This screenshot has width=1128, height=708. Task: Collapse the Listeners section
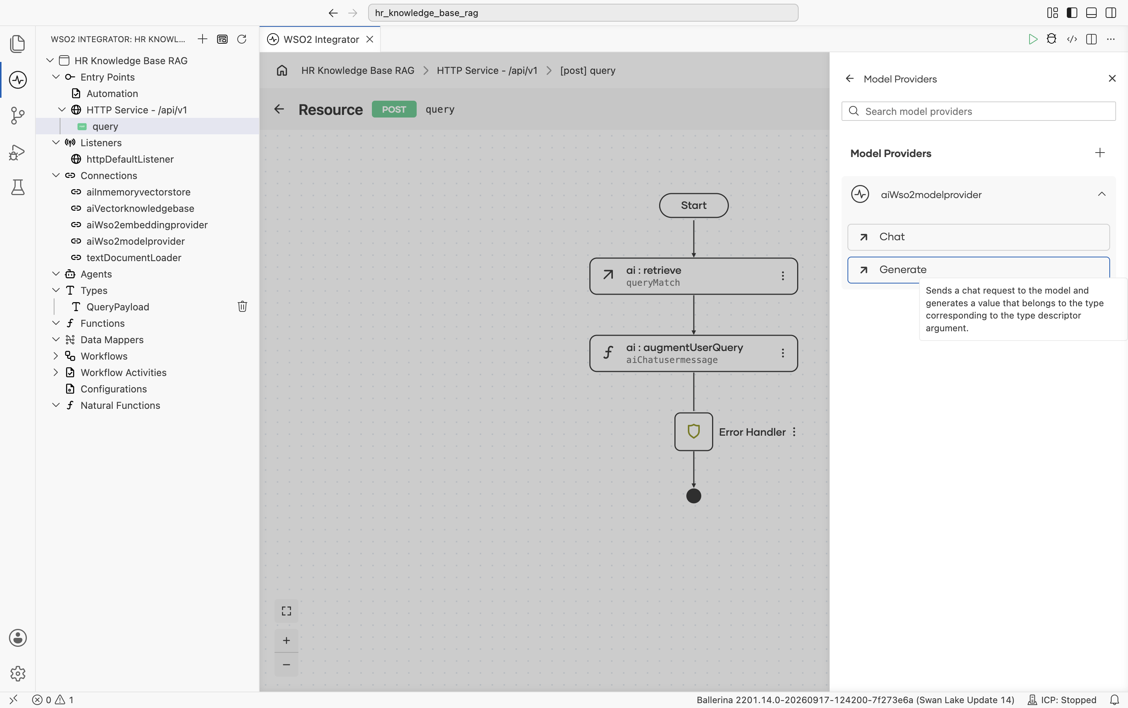(x=56, y=142)
